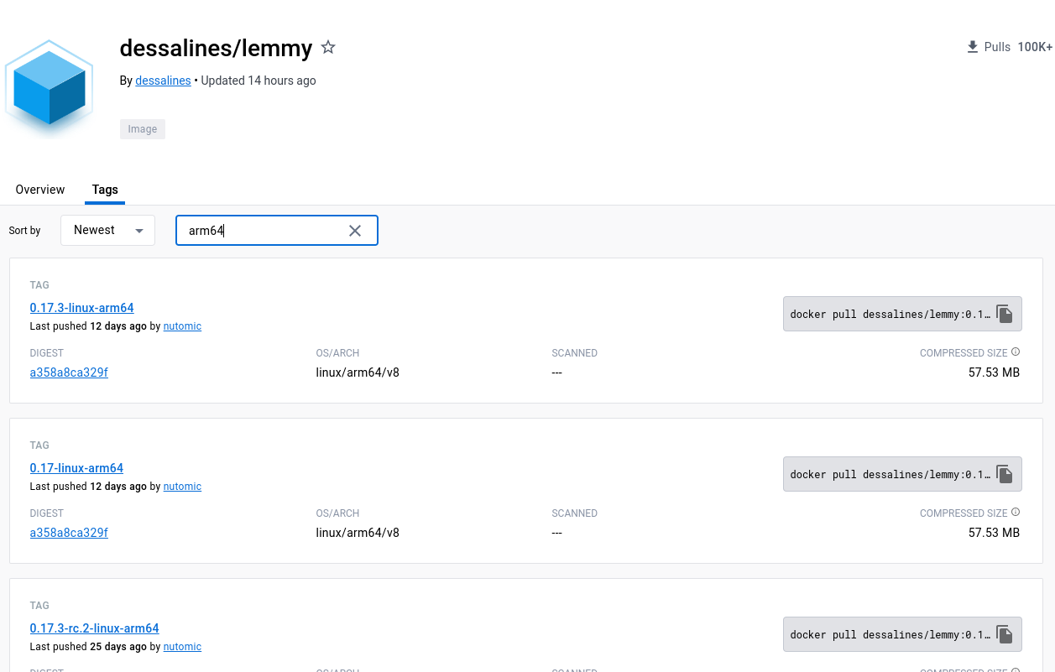Copy pull command for 0.17.3-linux-arm64 tag
This screenshot has height=672, width=1055.
(x=1005, y=315)
